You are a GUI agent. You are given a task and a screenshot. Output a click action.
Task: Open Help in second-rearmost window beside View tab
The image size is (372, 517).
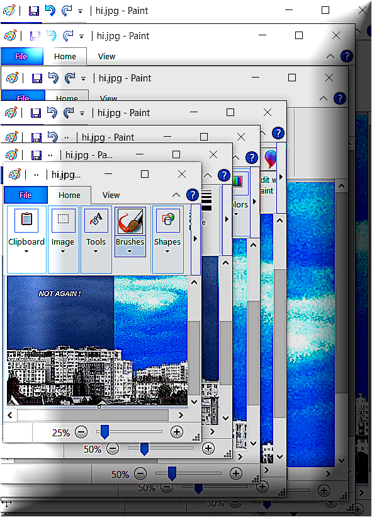click(x=346, y=56)
